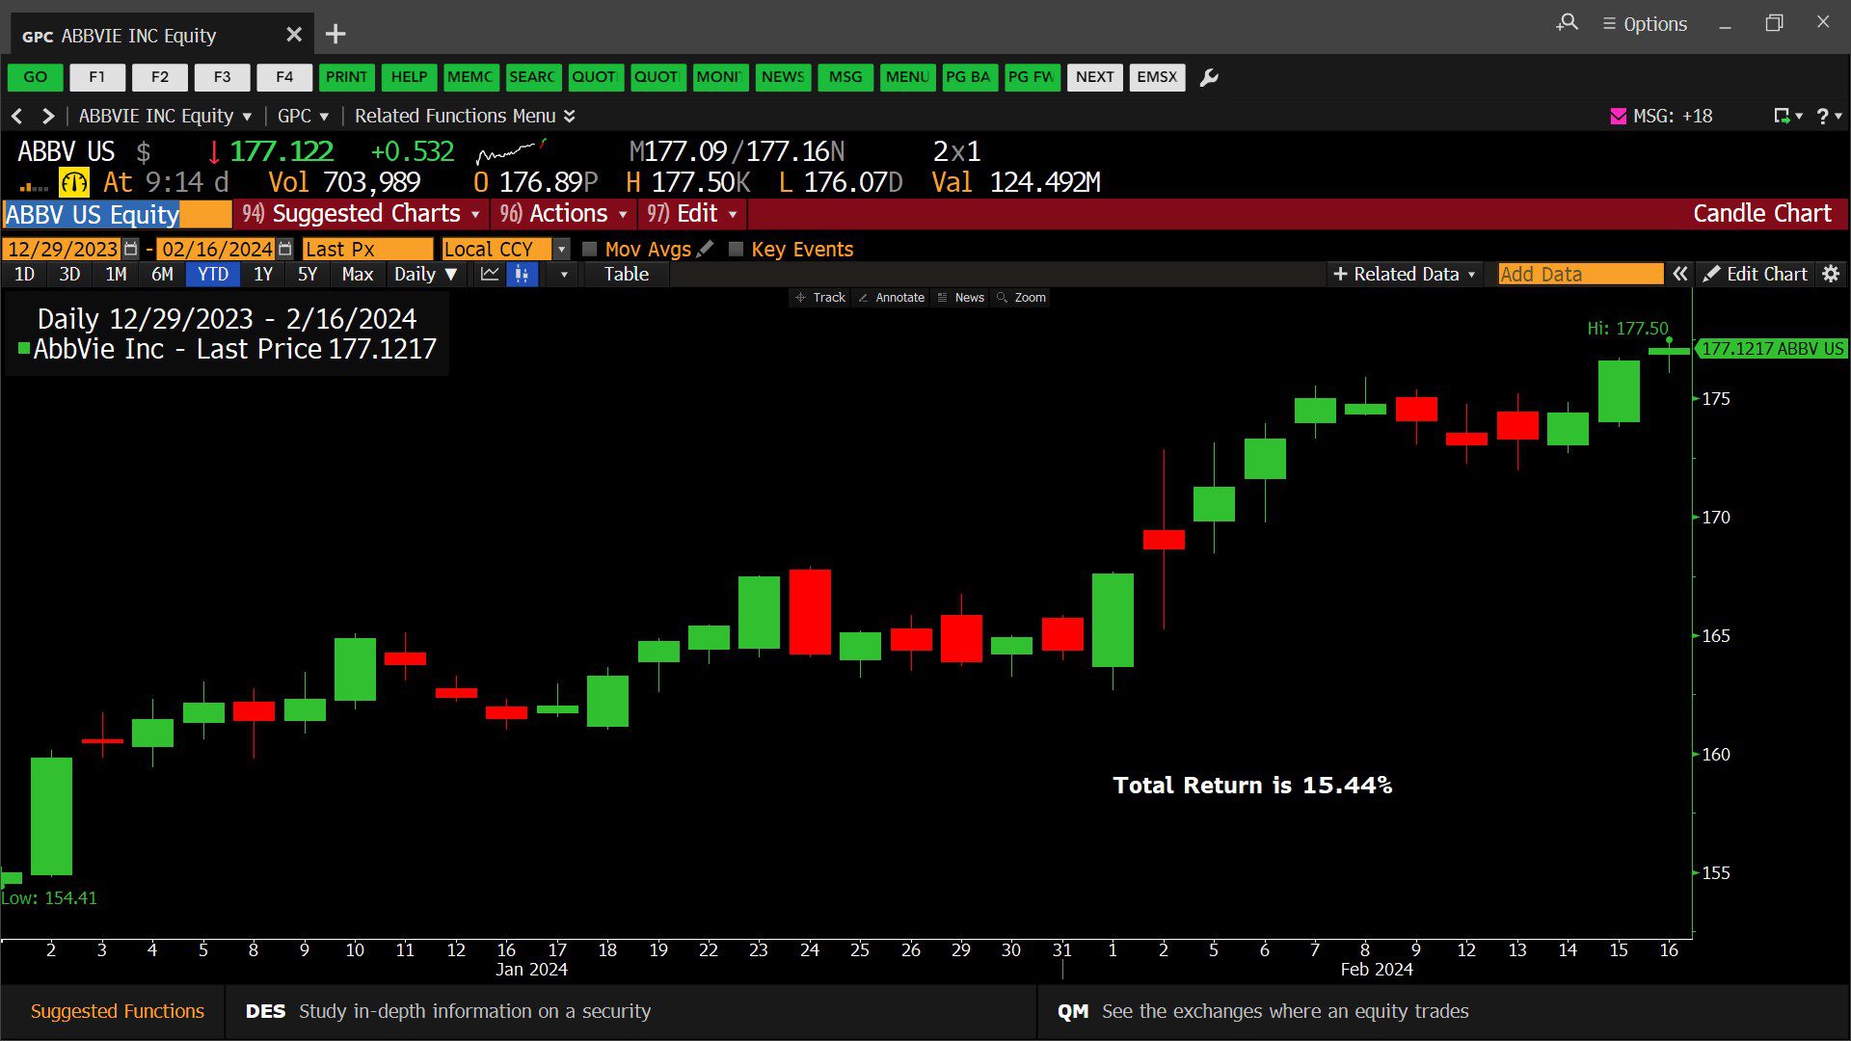
Task: Select the 1Y time range
Action: (263, 274)
